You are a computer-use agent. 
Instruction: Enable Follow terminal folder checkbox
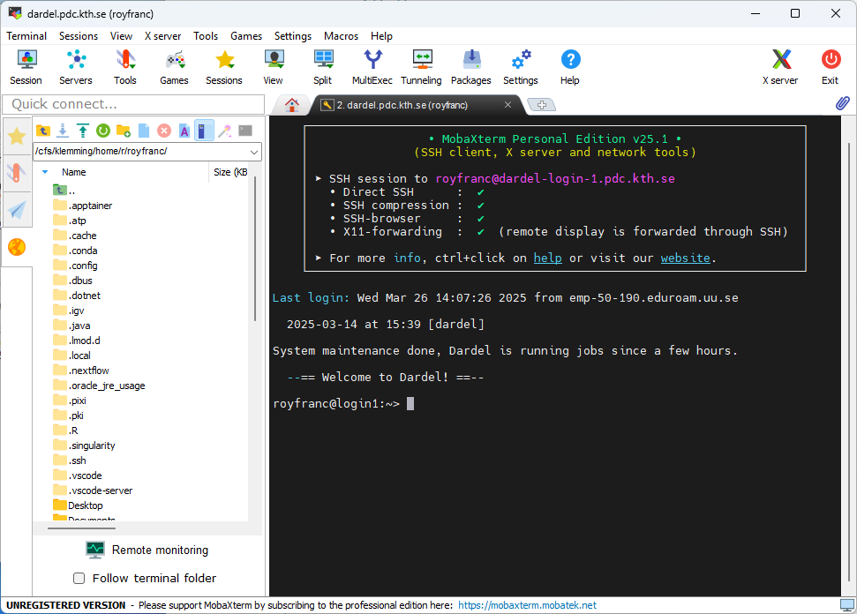click(x=79, y=579)
